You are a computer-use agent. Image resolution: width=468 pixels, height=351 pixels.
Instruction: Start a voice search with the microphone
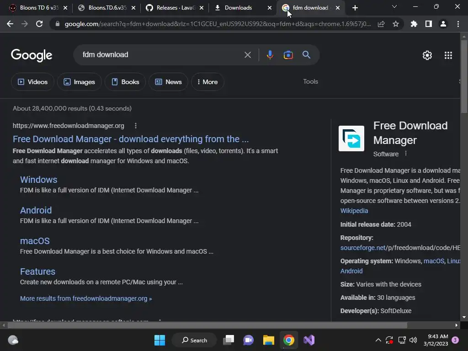(x=270, y=55)
